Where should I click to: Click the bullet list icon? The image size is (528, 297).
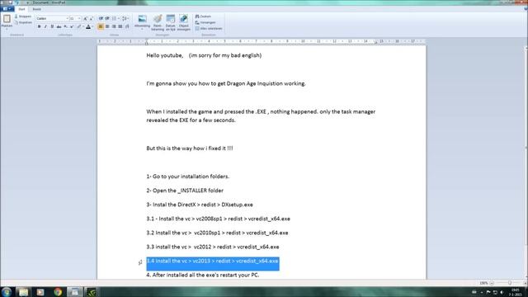point(114,18)
